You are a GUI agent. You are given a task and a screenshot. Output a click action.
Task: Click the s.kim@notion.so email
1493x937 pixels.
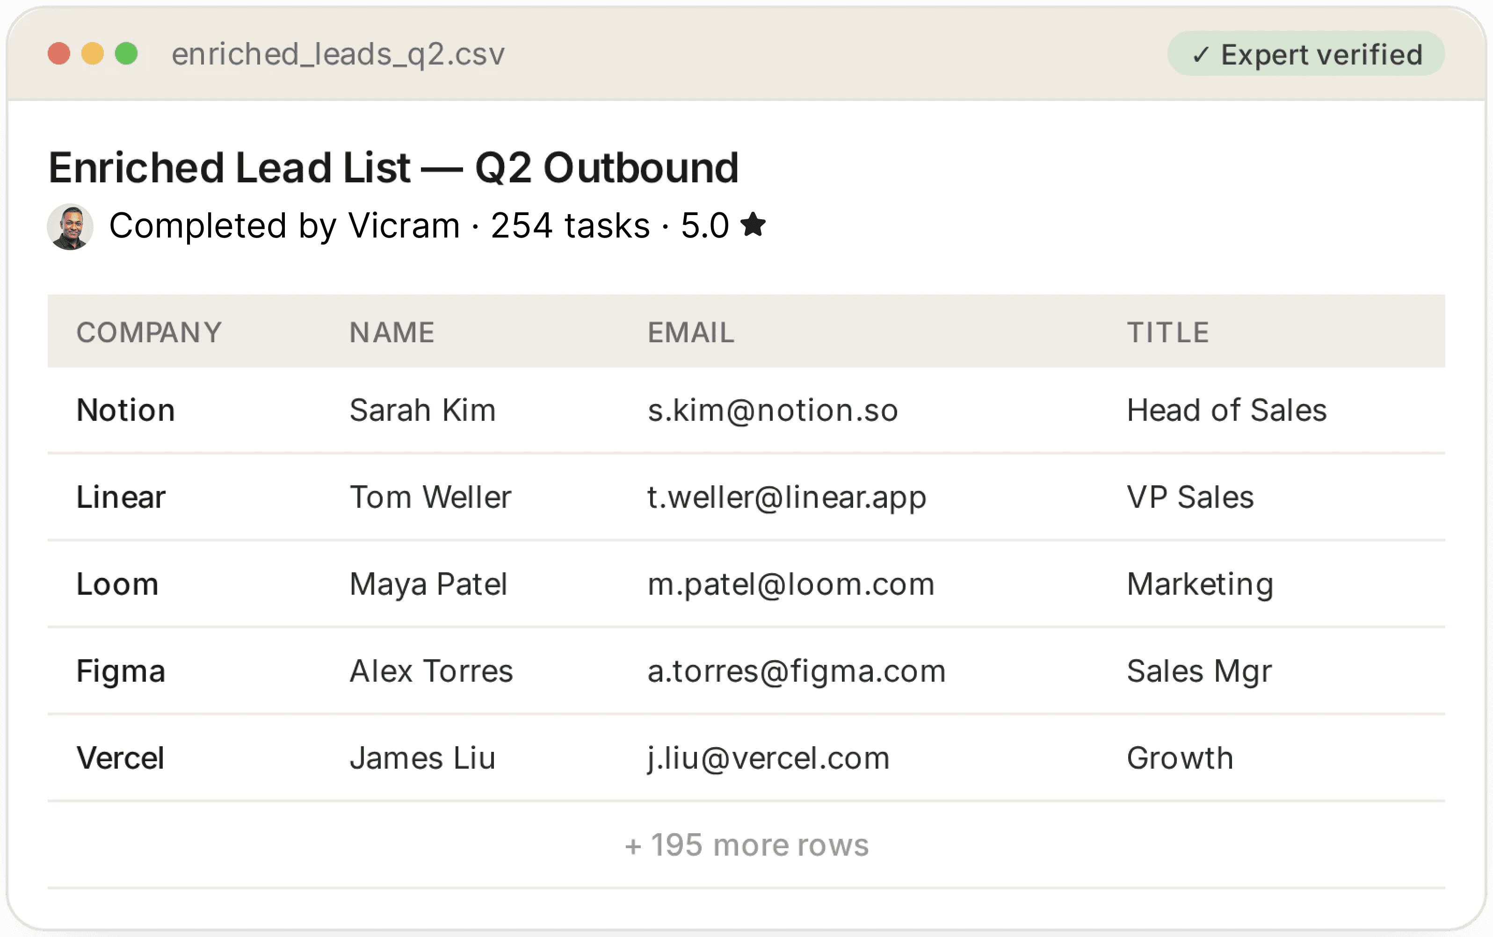pyautogui.click(x=773, y=410)
